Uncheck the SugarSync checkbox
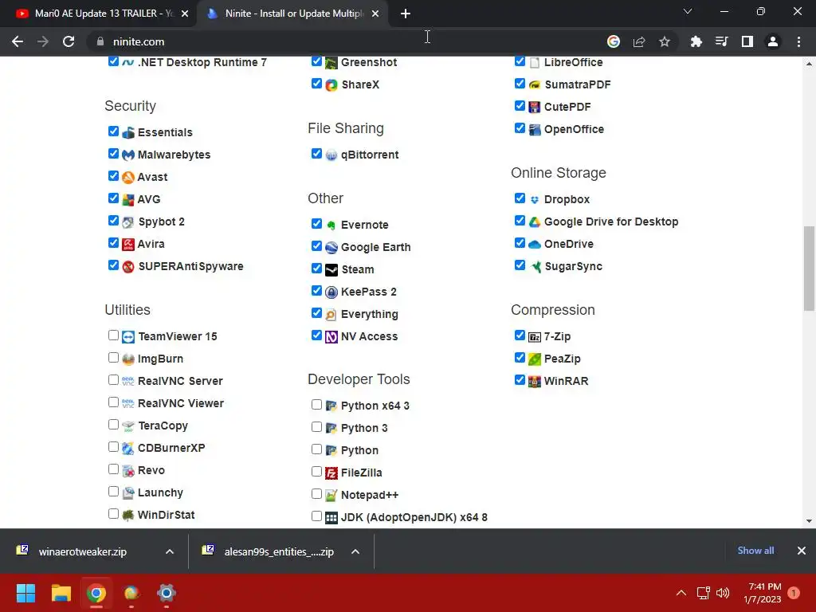 pyautogui.click(x=520, y=265)
